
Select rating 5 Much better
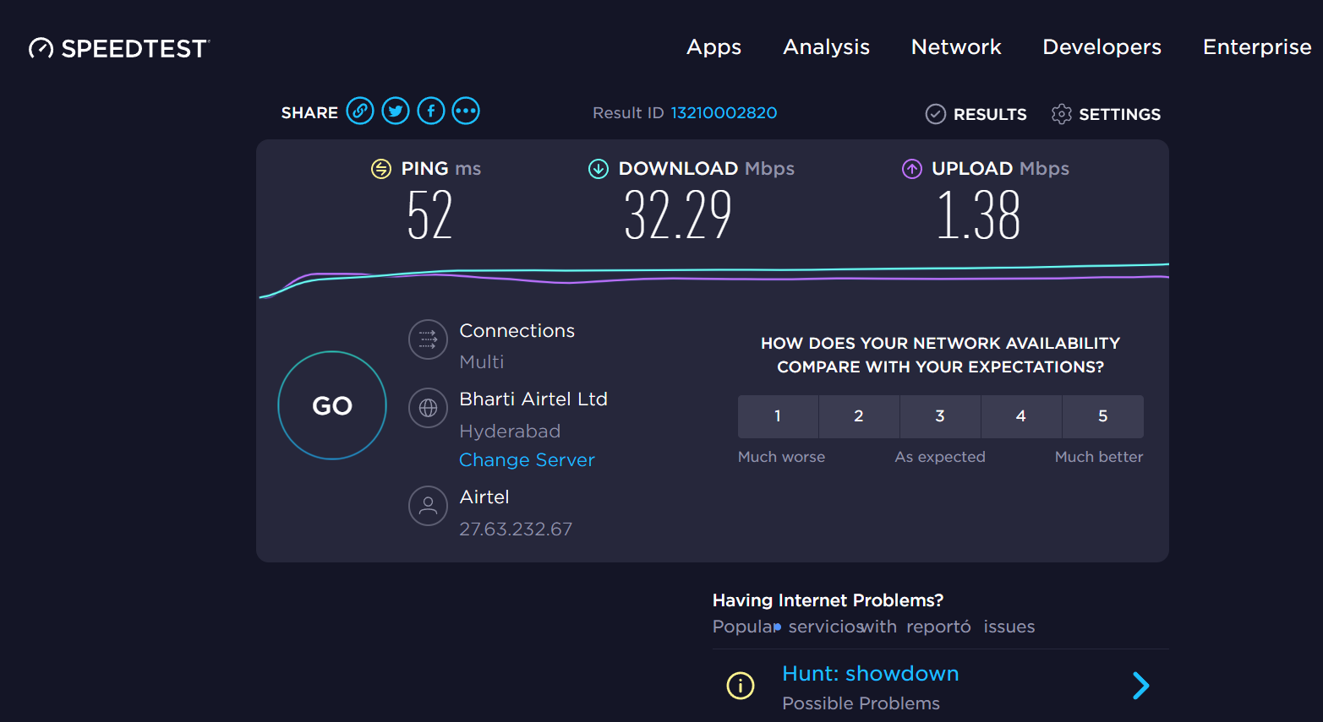1102,416
